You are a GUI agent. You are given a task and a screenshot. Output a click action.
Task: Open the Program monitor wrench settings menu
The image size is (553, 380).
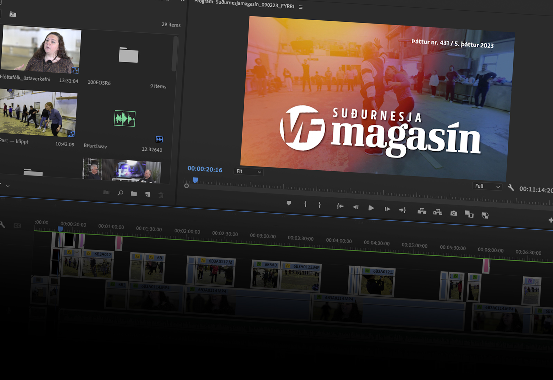point(511,188)
